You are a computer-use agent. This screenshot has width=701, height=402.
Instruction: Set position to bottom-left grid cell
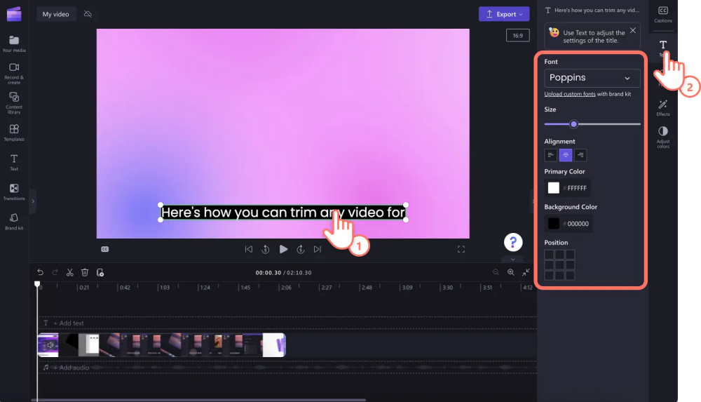[549, 275]
